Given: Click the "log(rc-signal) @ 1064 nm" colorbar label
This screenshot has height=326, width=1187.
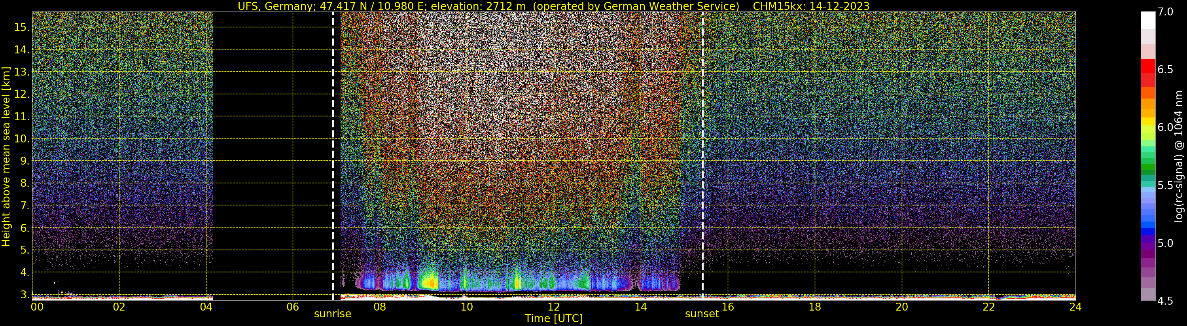Looking at the screenshot, I should 1179,156.
